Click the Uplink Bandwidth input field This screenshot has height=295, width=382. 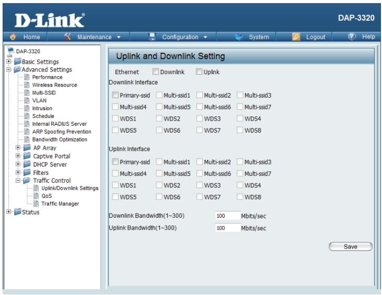click(228, 228)
